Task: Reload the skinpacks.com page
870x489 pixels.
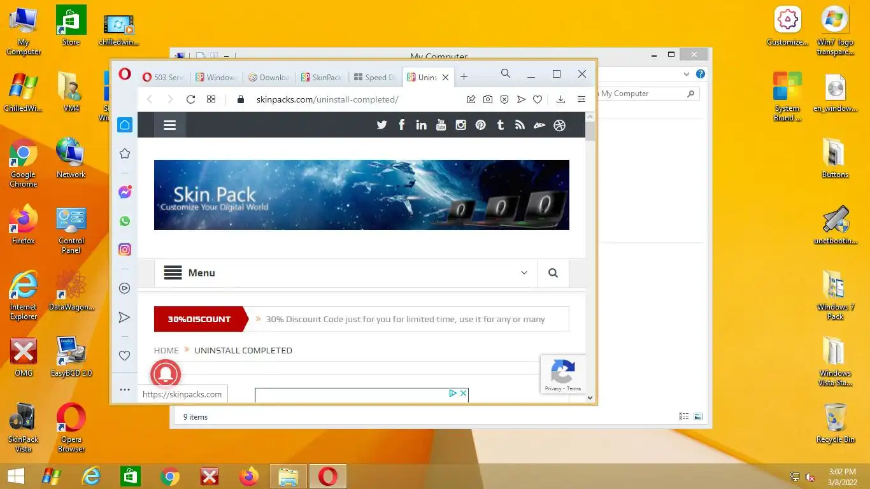Action: pos(190,99)
